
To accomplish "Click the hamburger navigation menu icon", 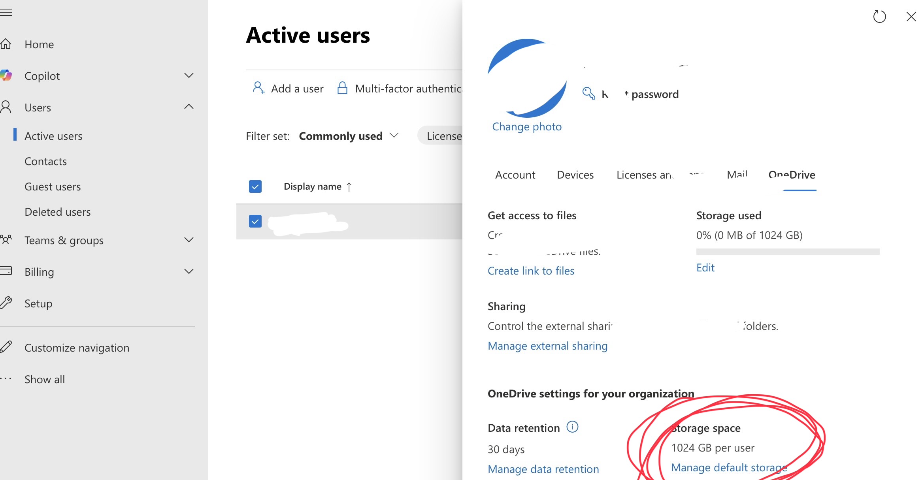I will tap(6, 13).
